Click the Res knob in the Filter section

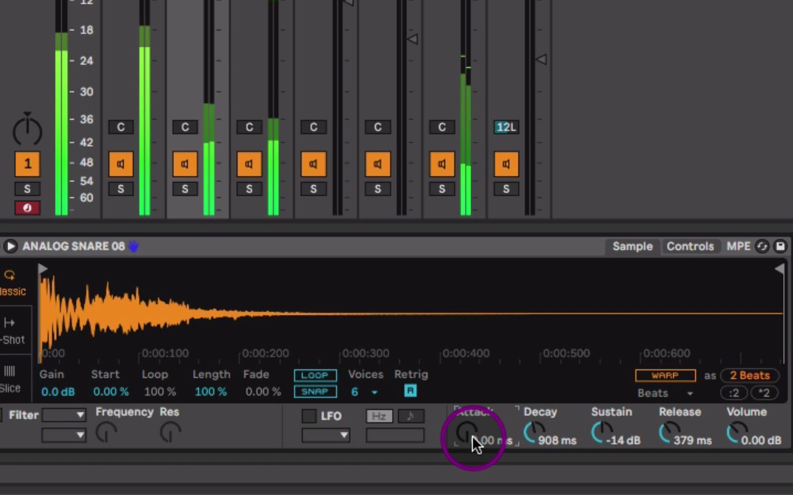click(170, 432)
